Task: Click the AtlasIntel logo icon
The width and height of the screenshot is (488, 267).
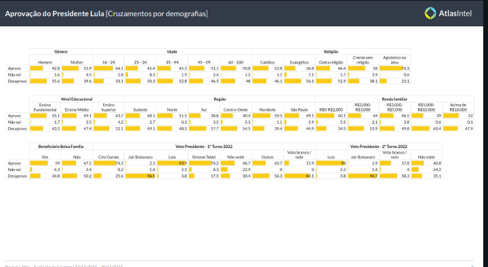Action: (x=430, y=13)
